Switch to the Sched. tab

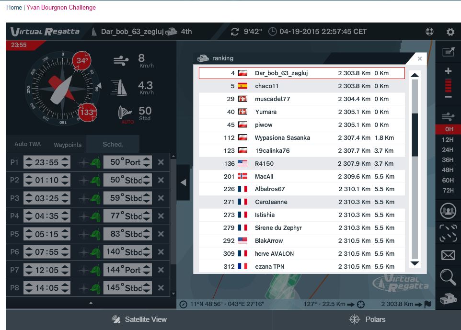tap(113, 144)
